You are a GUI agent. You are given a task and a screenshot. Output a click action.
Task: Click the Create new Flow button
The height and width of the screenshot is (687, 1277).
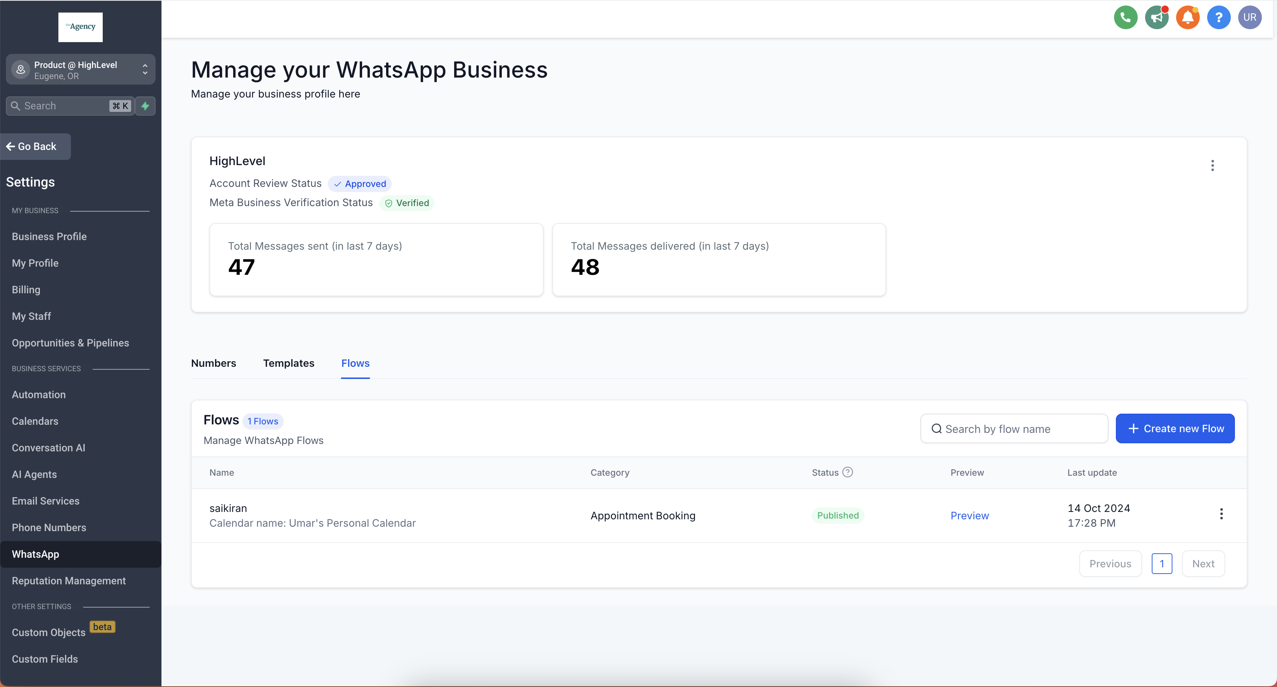[x=1175, y=429]
